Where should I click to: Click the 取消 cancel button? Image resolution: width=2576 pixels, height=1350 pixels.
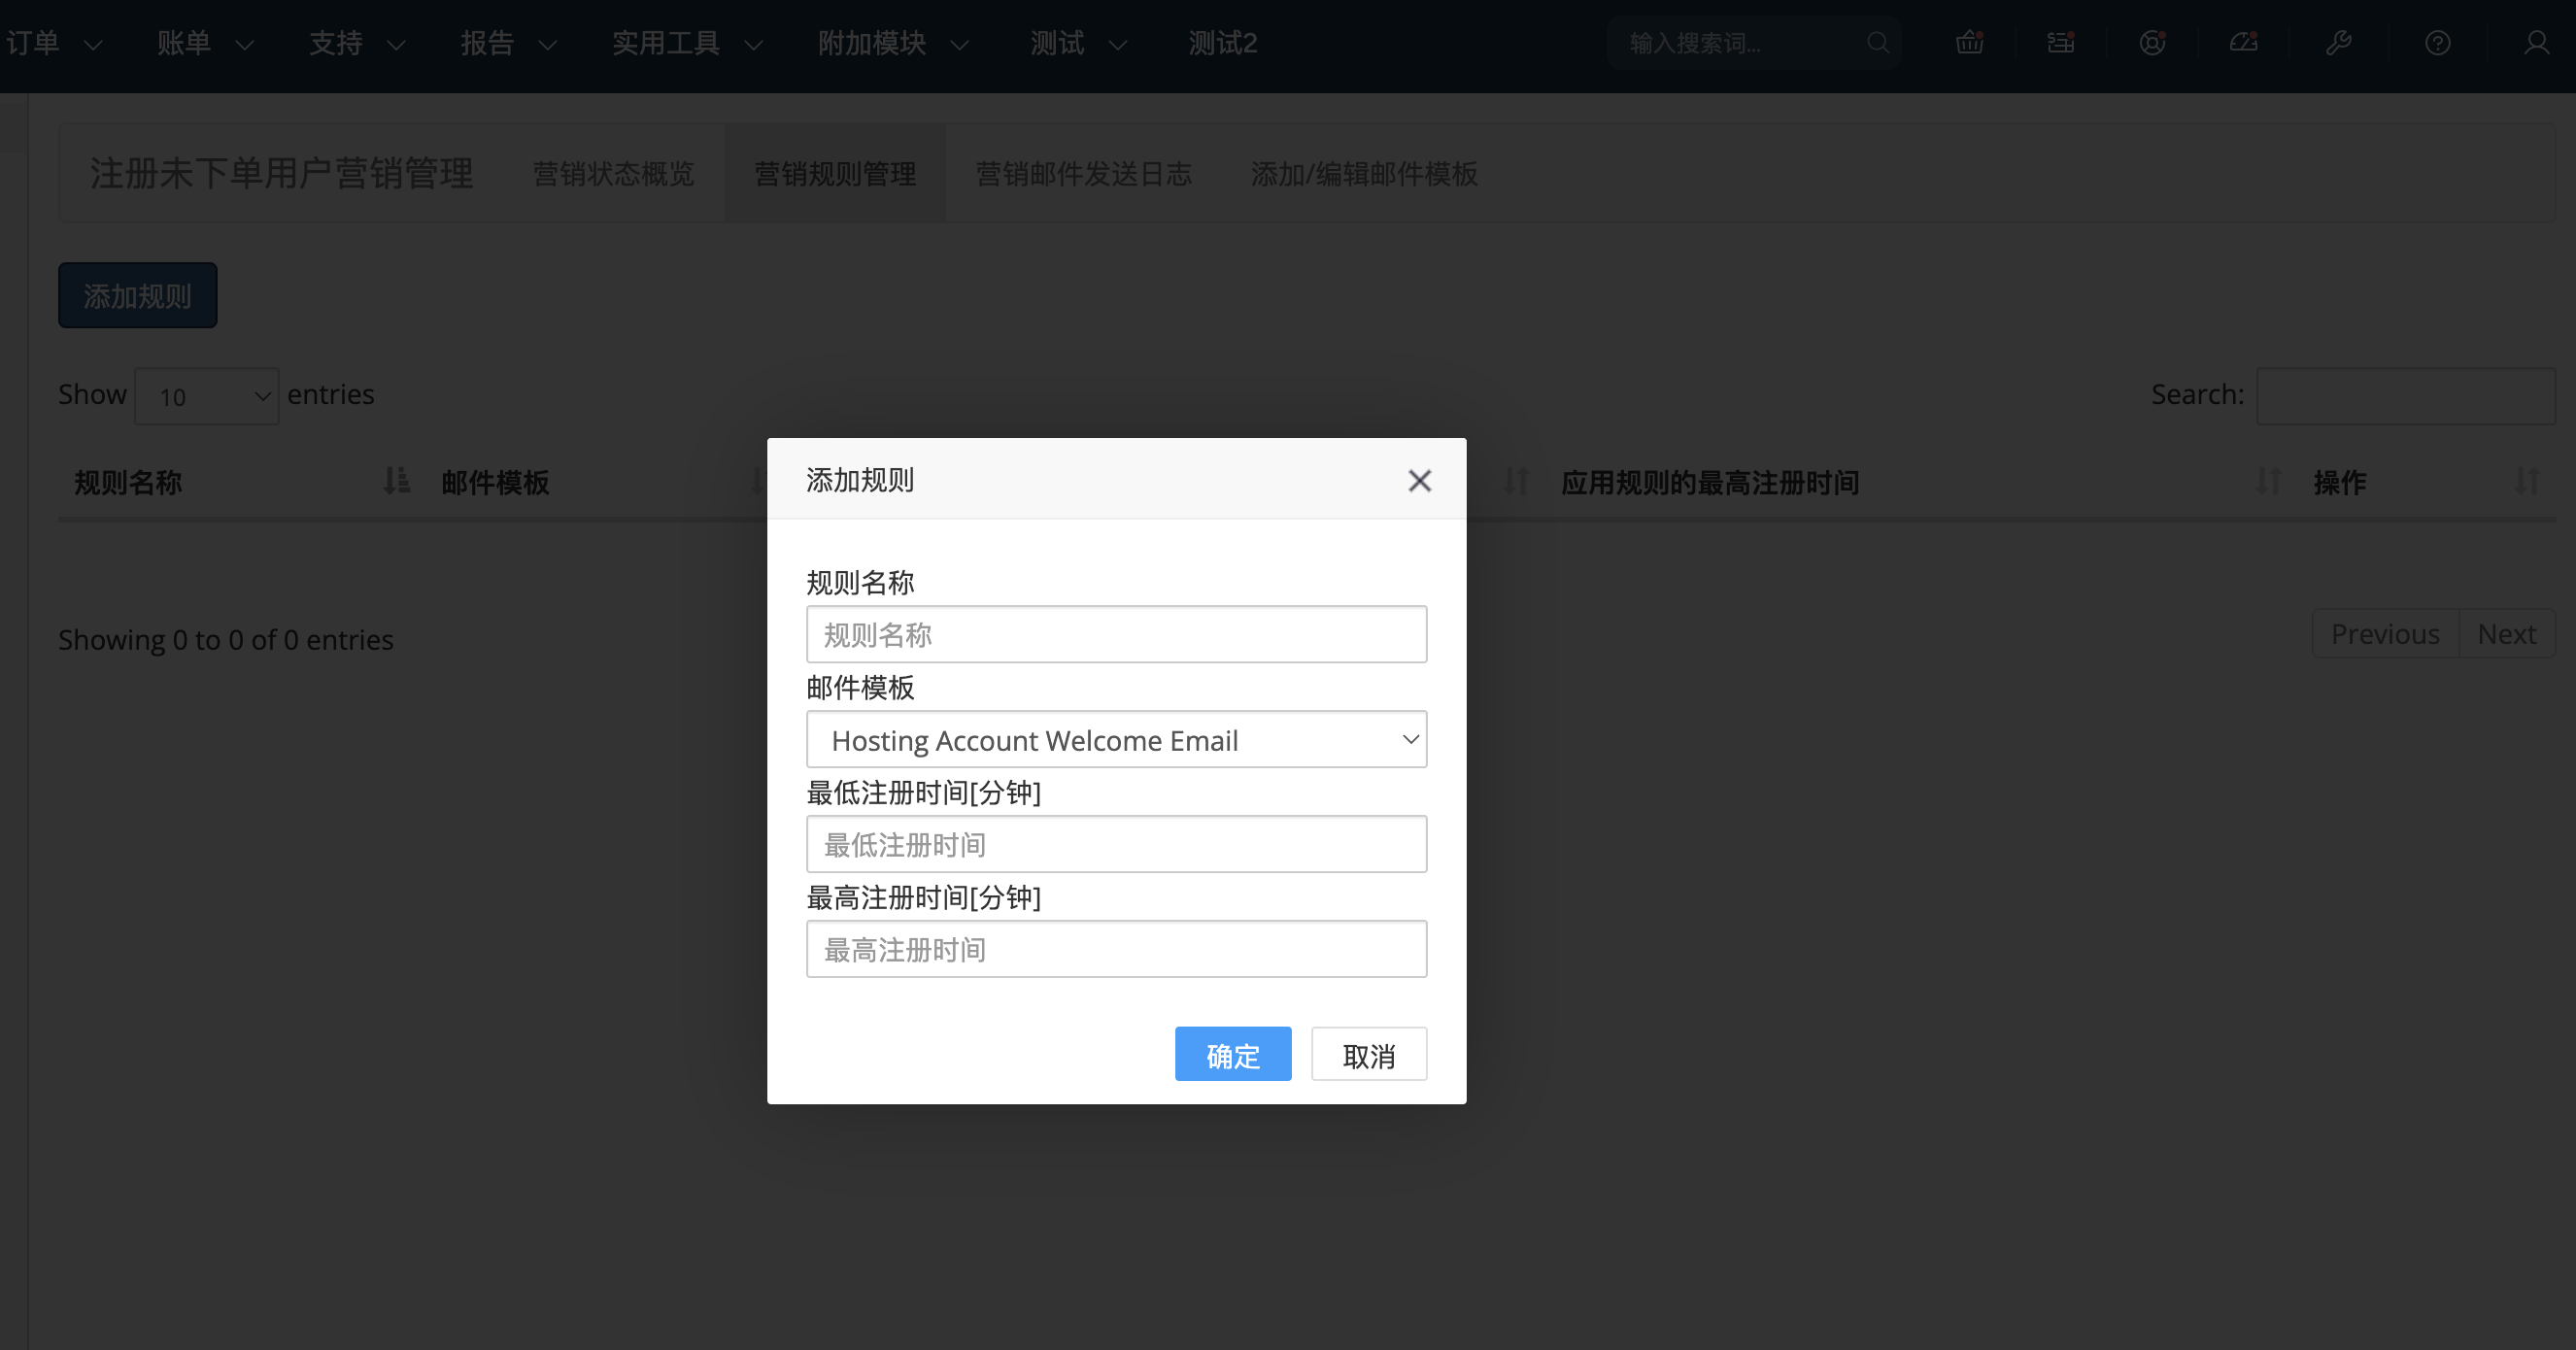coord(1368,1055)
